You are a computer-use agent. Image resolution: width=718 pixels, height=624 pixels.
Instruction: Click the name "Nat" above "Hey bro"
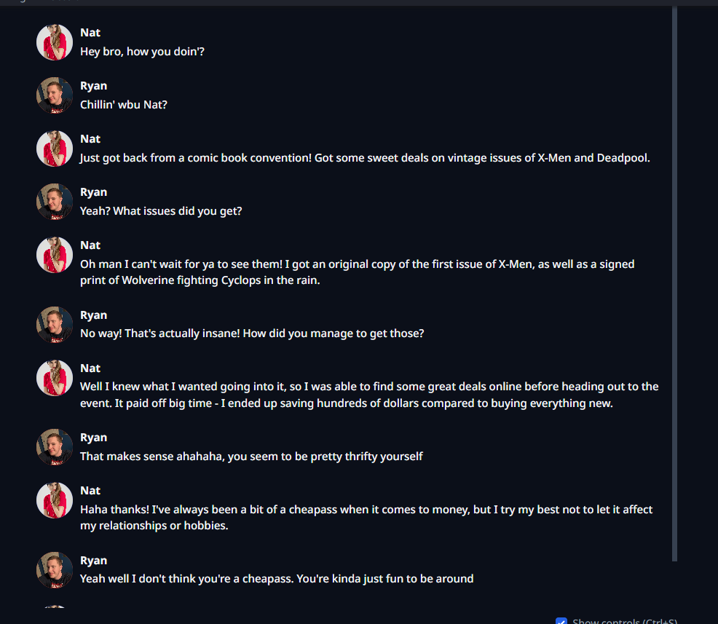click(90, 33)
